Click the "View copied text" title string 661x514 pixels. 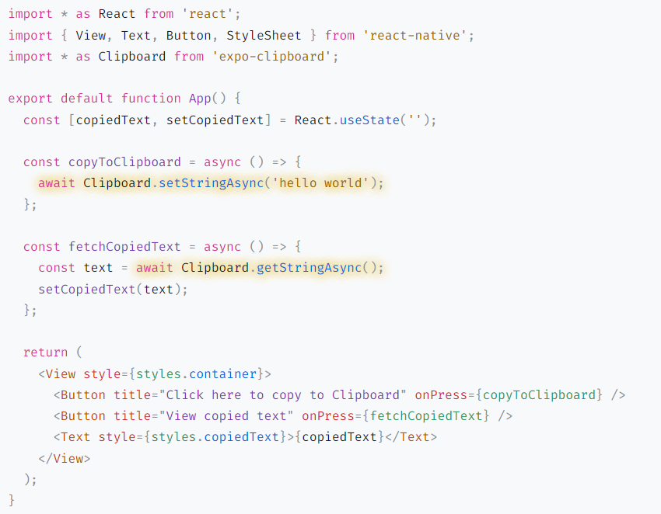[226, 416]
